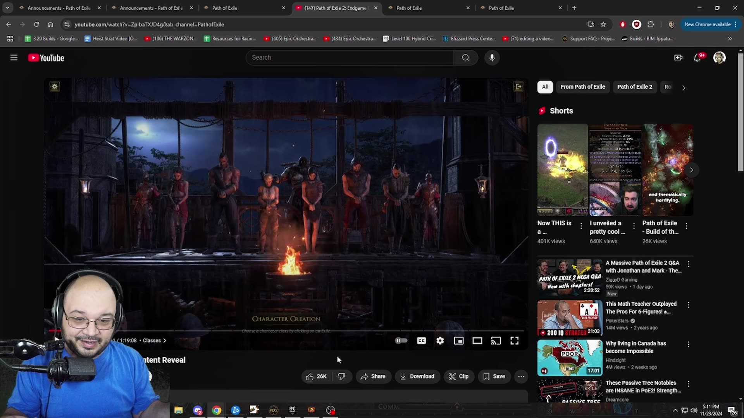Cast video to a TV
The width and height of the screenshot is (744, 418).
click(x=496, y=341)
